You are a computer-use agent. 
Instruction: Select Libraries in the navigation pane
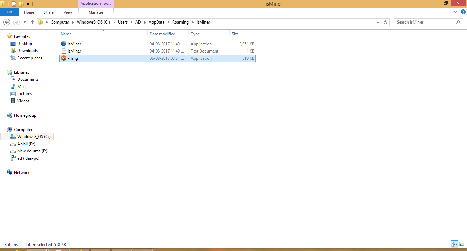[x=22, y=72]
